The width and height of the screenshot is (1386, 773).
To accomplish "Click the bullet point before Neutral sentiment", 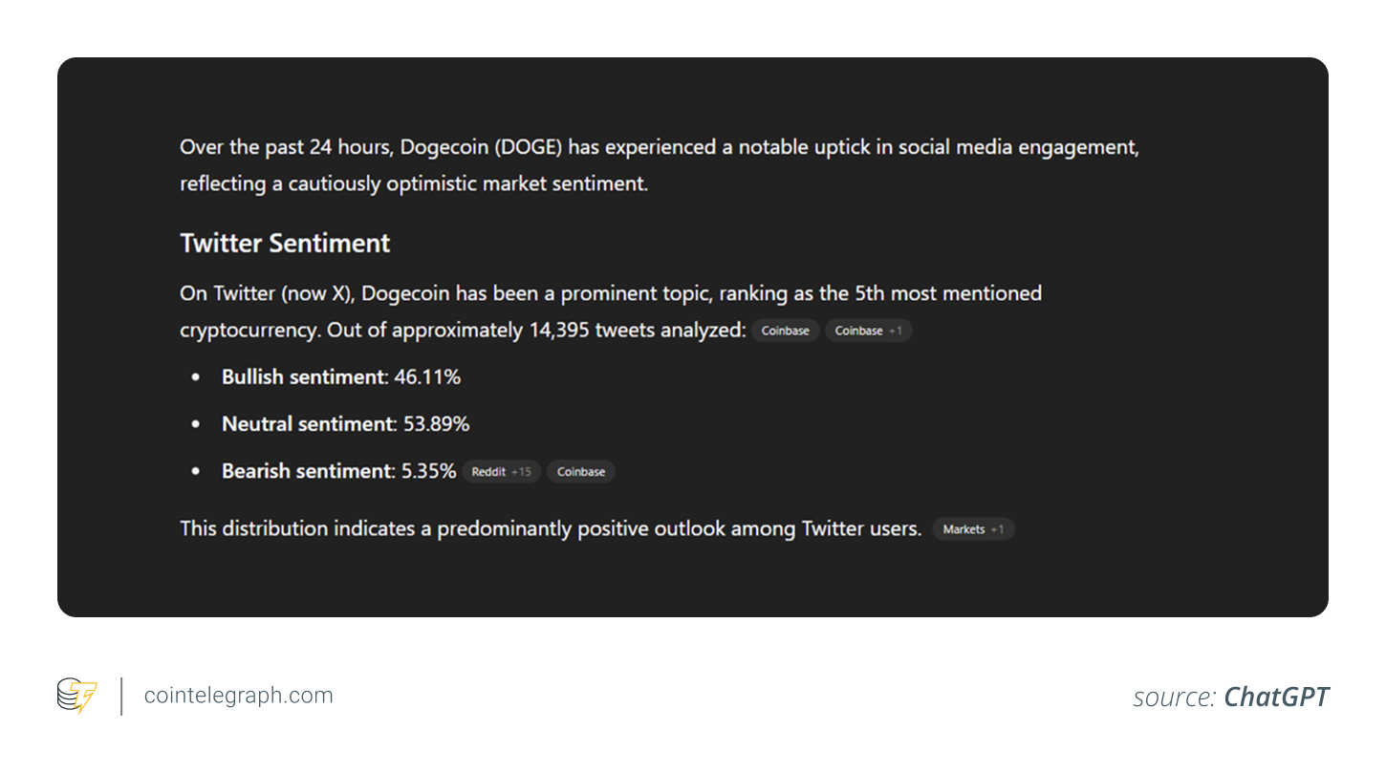I will click(x=197, y=425).
